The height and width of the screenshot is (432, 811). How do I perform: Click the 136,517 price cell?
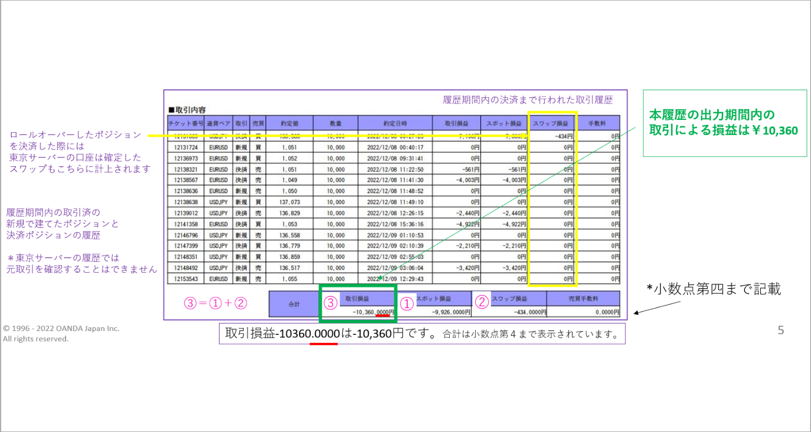tap(290, 267)
